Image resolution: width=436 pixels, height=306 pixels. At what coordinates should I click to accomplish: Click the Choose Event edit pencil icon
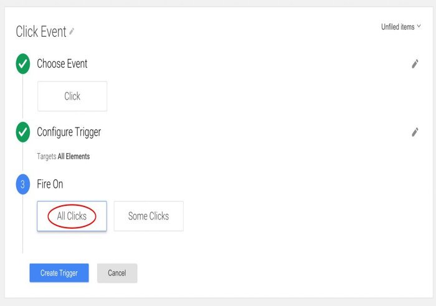pos(415,64)
